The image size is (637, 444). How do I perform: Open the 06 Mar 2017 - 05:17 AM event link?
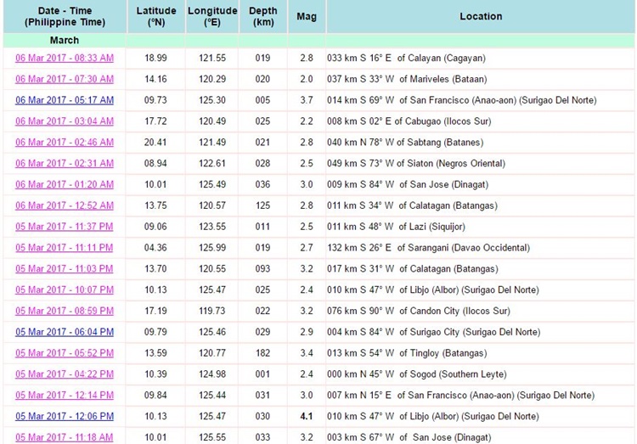[65, 100]
